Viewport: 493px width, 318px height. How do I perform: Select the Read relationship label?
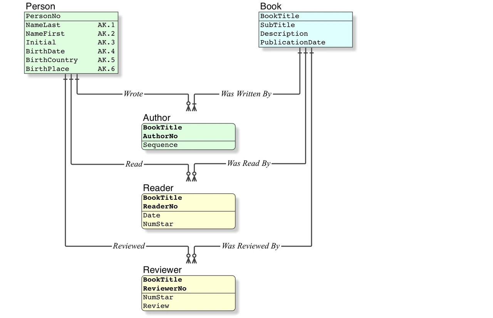tap(134, 164)
